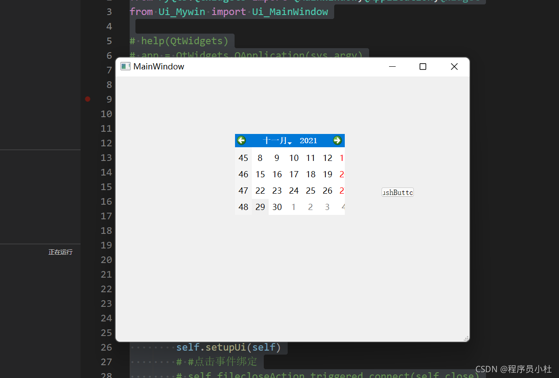The height and width of the screenshot is (378, 559).
Task: Go to next month with the right arrow
Action: 337,141
